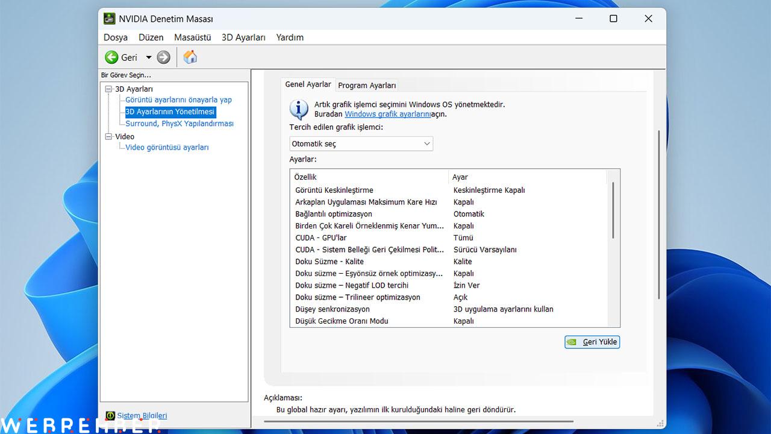The height and width of the screenshot is (434, 771).
Task: Open the Dosya menu
Action: coord(116,37)
